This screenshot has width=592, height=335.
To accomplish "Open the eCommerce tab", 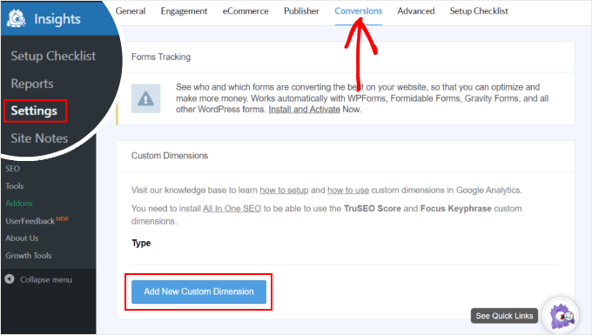I will coord(246,11).
